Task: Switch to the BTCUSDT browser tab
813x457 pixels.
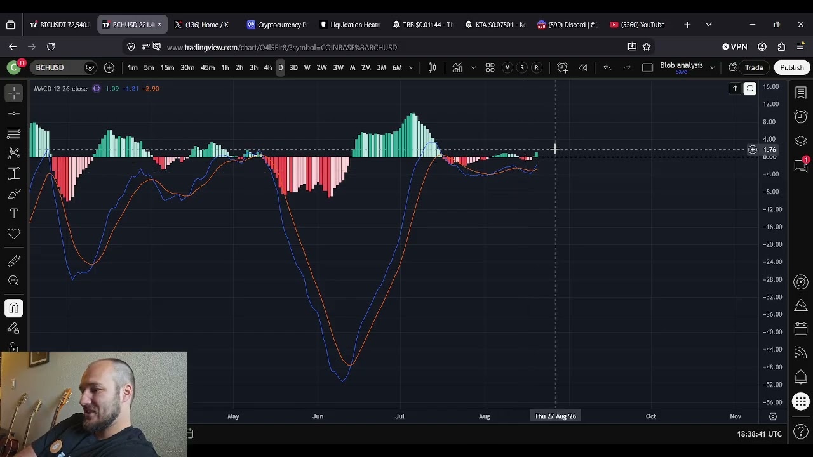Action: point(59,25)
